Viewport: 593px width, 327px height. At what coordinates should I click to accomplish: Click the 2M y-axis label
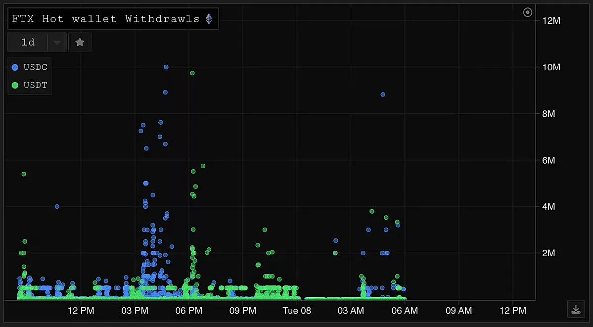pos(548,253)
